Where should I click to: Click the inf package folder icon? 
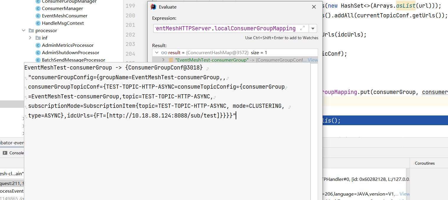click(38, 38)
